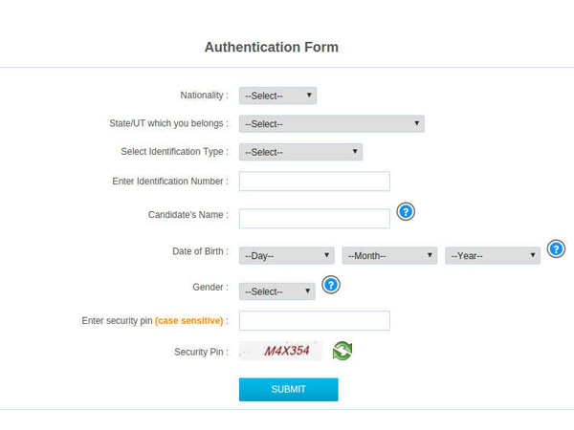Click the help icon beside Candidate's Name
This screenshot has height=430, width=574.
(406, 211)
